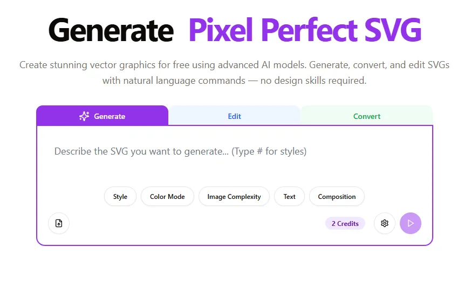Click the 2 Credits badge
Viewport: 471px width, 300px height.
coord(345,223)
